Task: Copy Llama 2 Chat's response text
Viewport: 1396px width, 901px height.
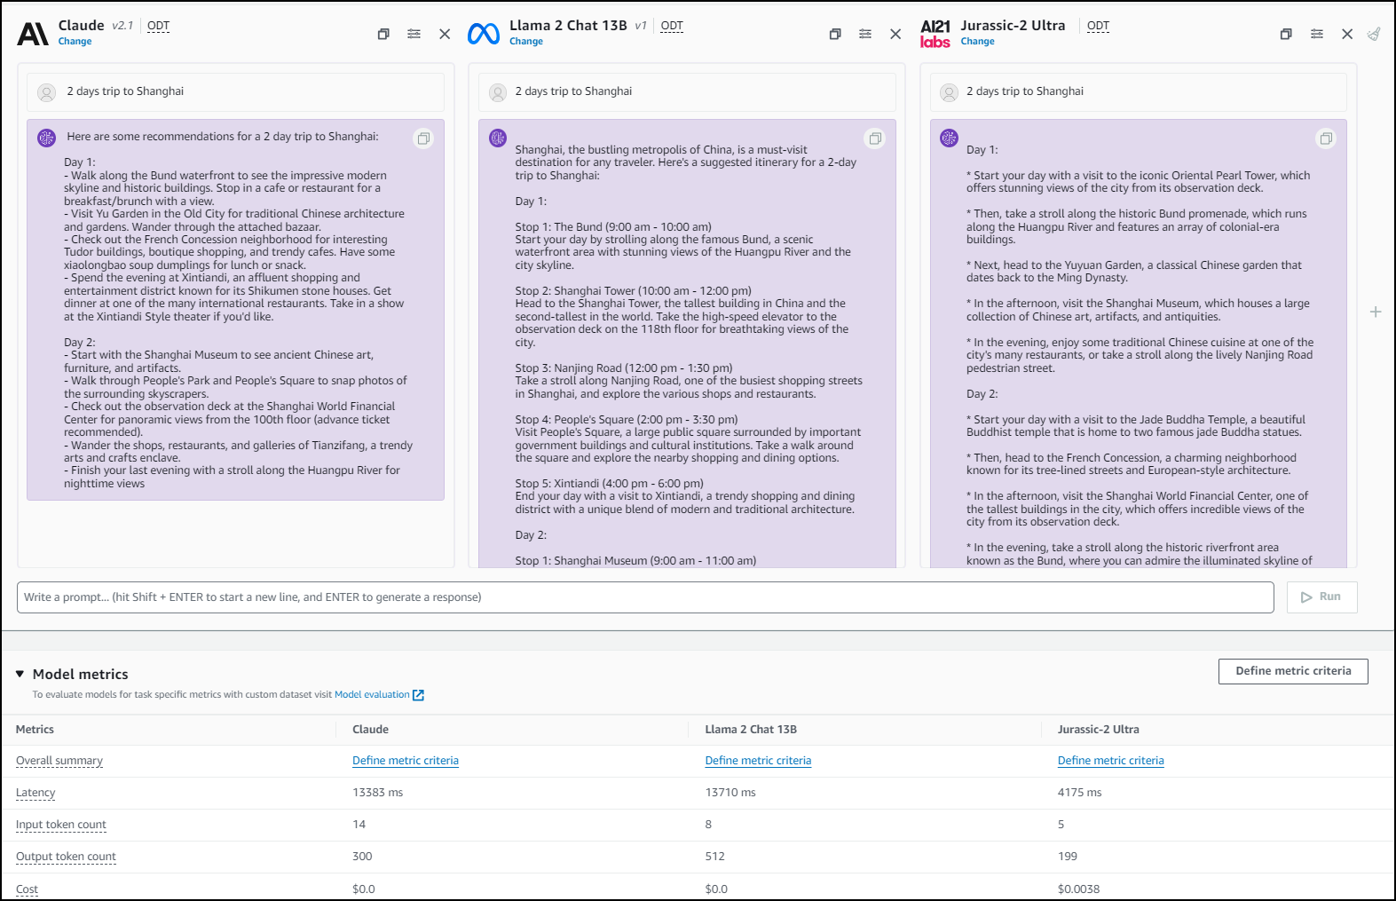Action: point(875,138)
